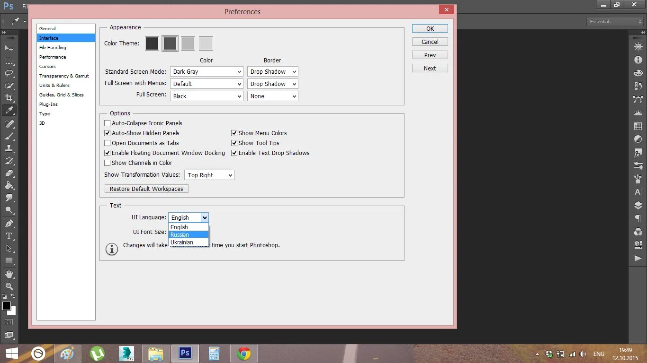647x363 pixels.
Task: Collapse the UI Language dropdown arrow
Action: coord(205,217)
